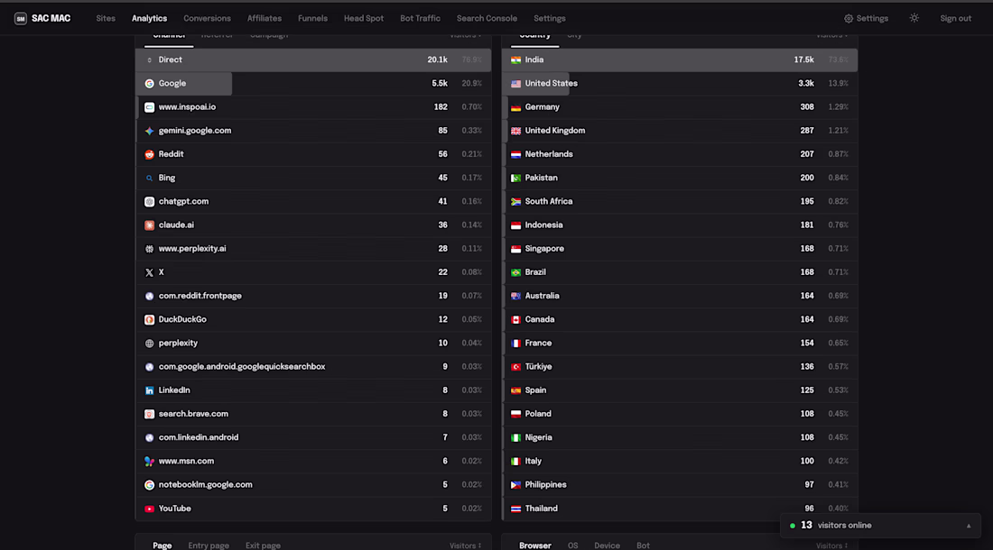993x550 pixels.
Task: Go to the Funnels navigation item
Action: (x=313, y=18)
